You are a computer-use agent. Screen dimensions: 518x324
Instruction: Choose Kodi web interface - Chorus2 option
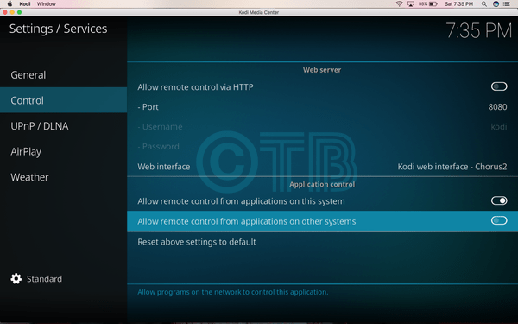(x=452, y=166)
